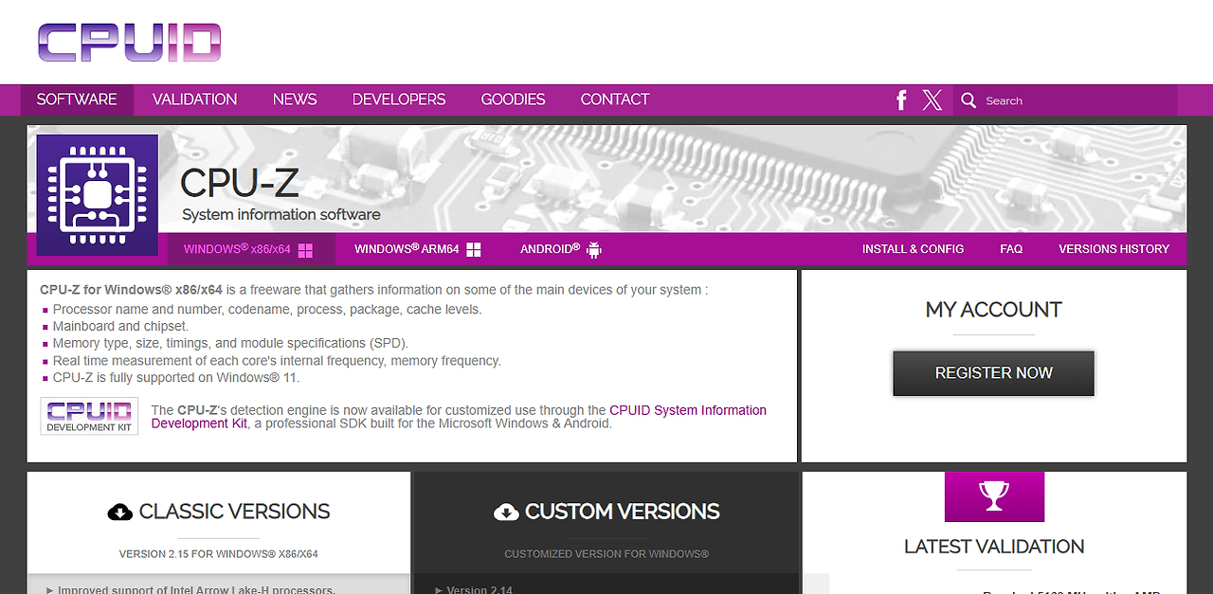Image resolution: width=1213 pixels, height=594 pixels.
Task: Open the INSTALL & CONFIG section
Action: [913, 249]
